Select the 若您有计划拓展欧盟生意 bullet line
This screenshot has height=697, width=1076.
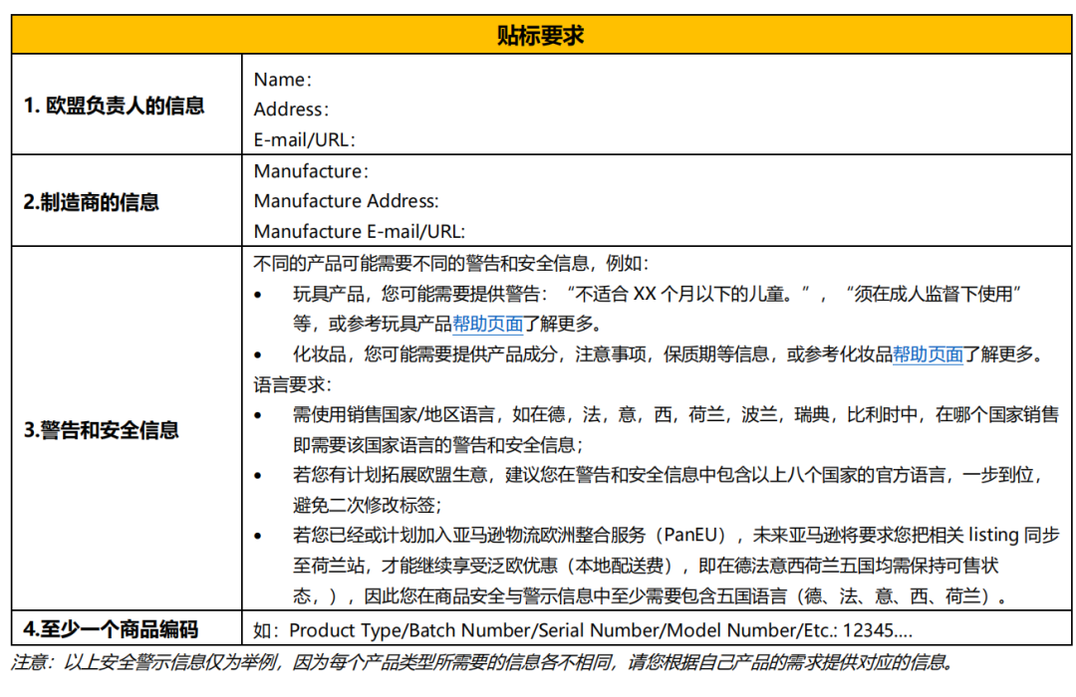tap(670, 475)
